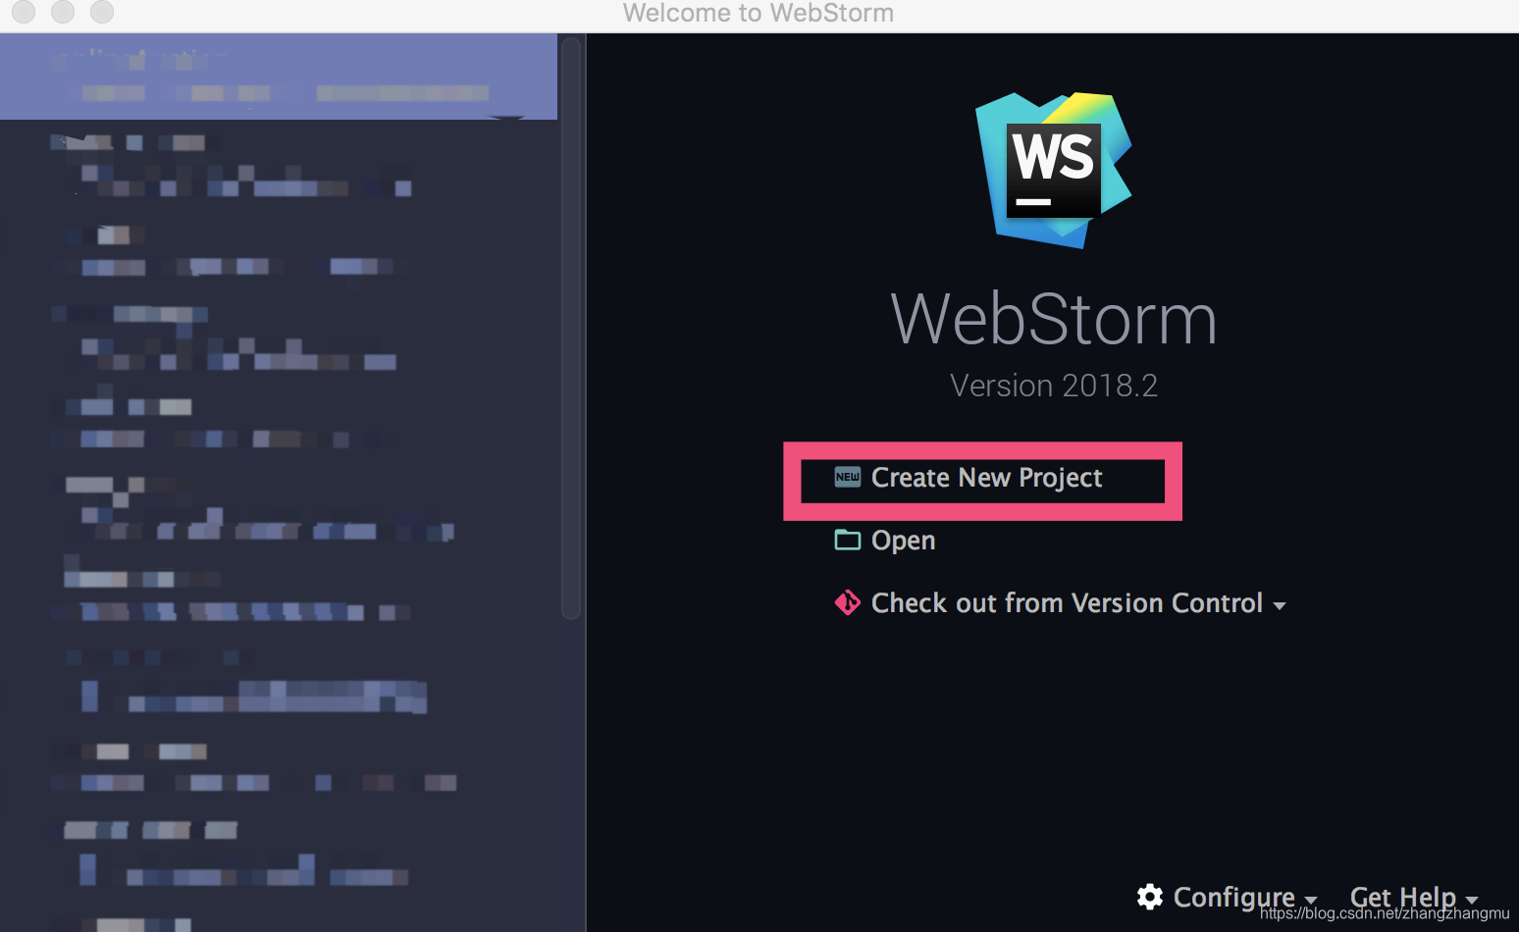The image size is (1519, 932).
Task: Click the window minimize button
Action: point(63,11)
